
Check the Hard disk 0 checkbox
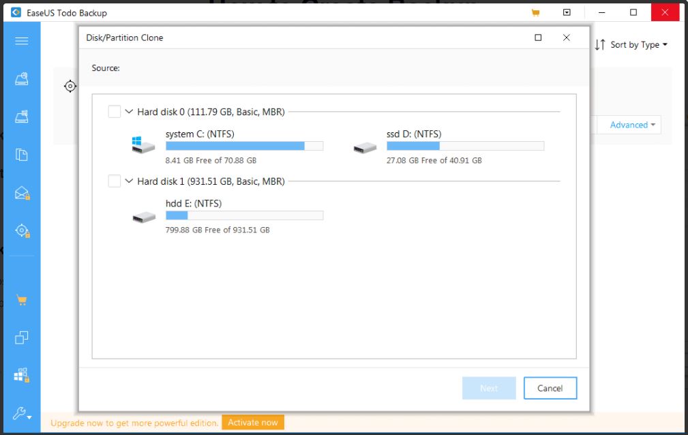[x=114, y=112]
